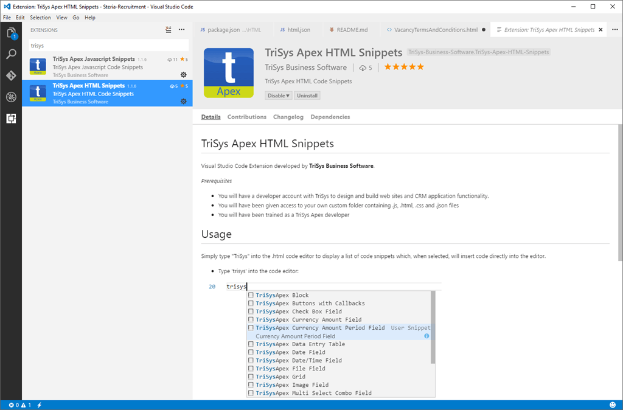Click the errors count icon in status bar
Screen dimensions: 623x410
point(13,405)
